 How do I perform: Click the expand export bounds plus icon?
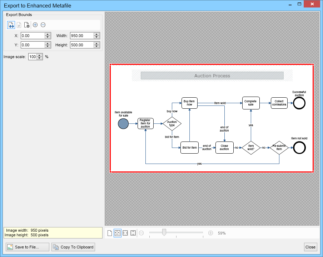click(x=35, y=25)
